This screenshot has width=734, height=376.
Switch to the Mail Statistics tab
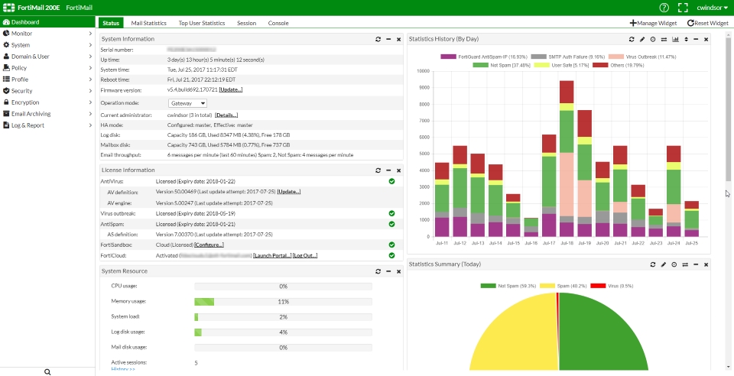pyautogui.click(x=148, y=24)
